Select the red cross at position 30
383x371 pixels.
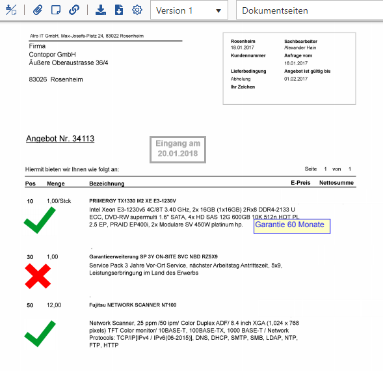[x=38, y=276]
